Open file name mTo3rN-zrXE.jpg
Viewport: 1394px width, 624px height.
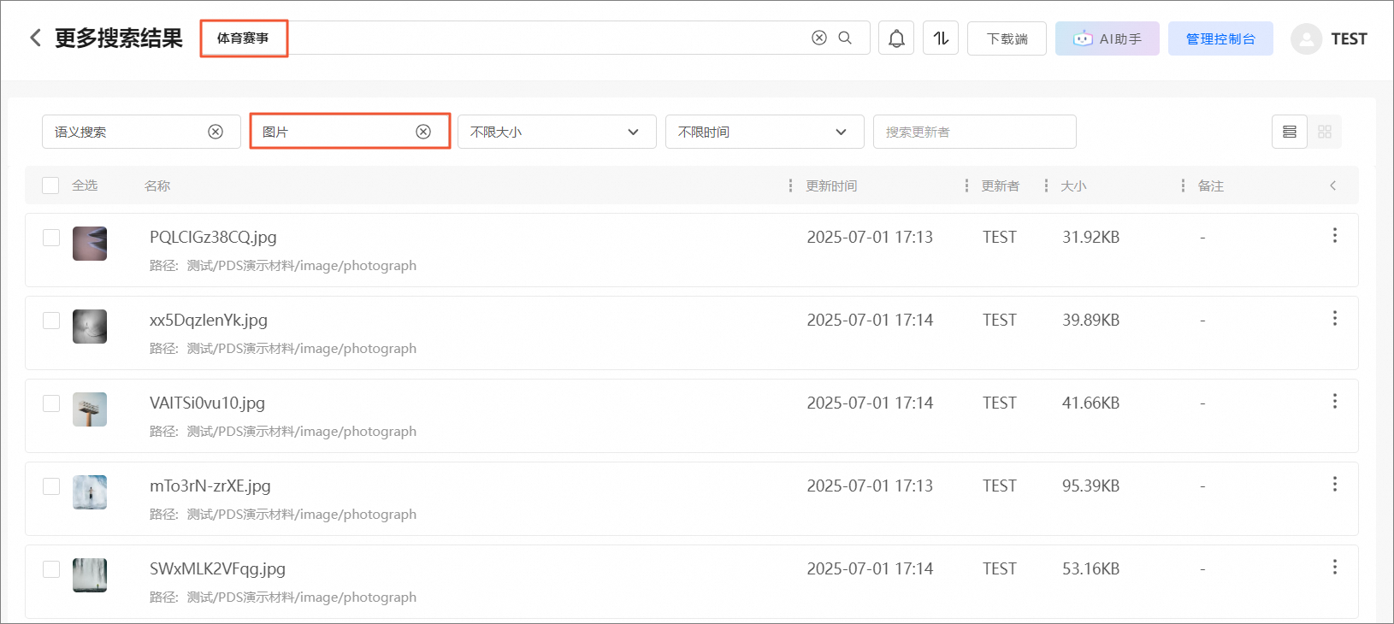[210, 486]
